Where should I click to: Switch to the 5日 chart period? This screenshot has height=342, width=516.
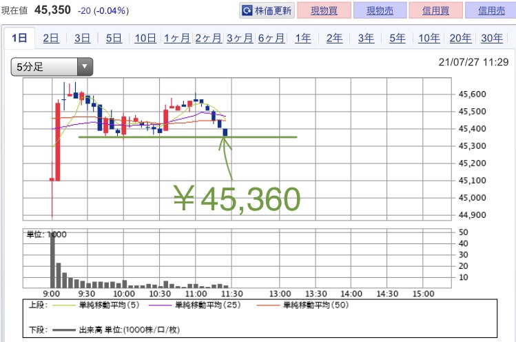pos(114,38)
